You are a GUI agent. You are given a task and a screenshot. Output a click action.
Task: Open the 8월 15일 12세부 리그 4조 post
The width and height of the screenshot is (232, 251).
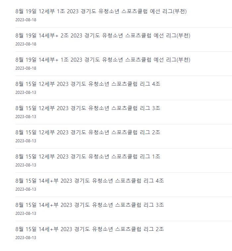88,84
